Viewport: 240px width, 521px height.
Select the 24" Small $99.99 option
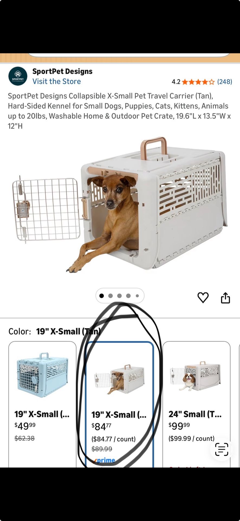tap(196, 404)
